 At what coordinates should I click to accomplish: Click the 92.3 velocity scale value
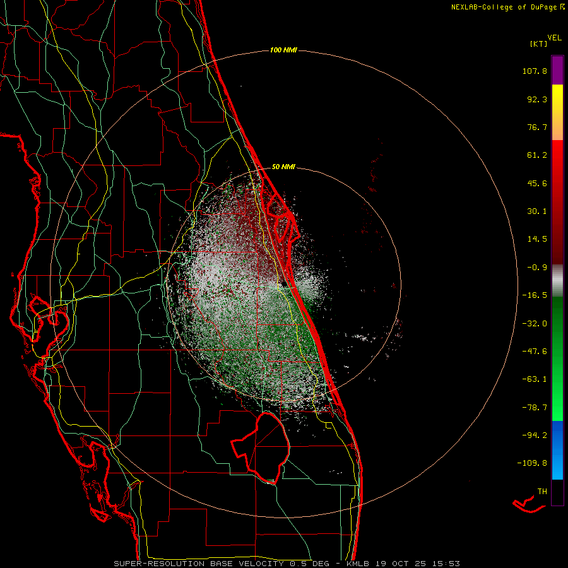pos(537,99)
